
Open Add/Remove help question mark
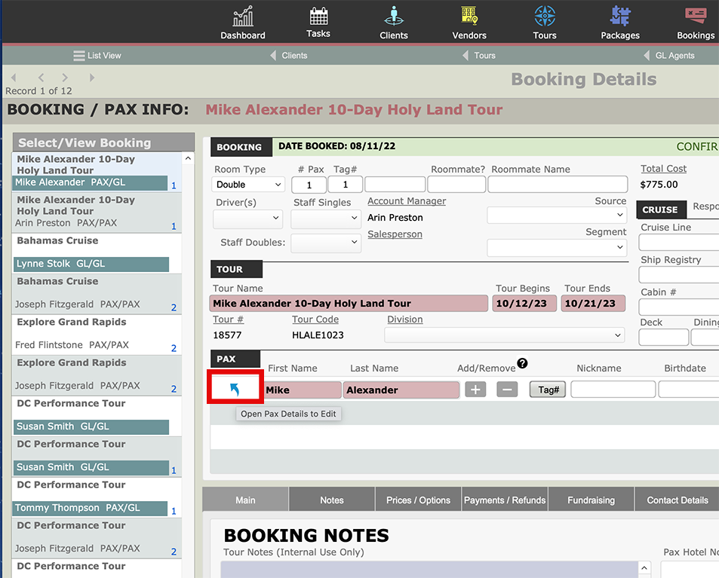(x=522, y=363)
